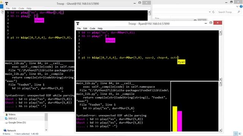This screenshot has height=136, width=243.
Task: Click the refresh icon in Explorer address bar
Action: pyautogui.click(x=213, y=12)
